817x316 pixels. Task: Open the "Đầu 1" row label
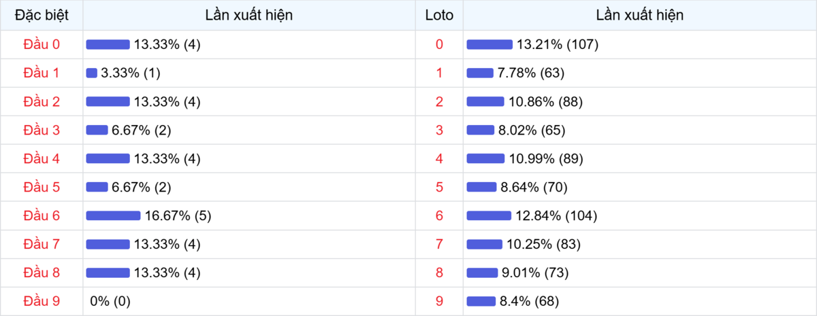coord(42,73)
